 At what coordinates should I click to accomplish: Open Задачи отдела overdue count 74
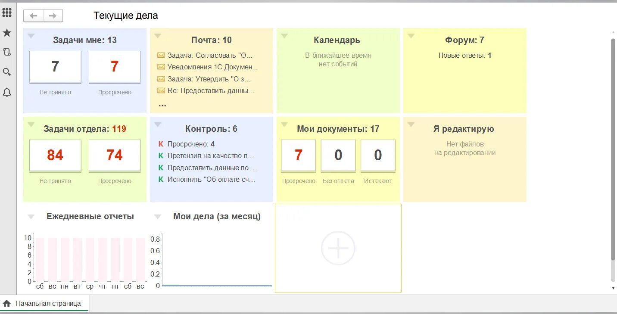[x=115, y=155]
